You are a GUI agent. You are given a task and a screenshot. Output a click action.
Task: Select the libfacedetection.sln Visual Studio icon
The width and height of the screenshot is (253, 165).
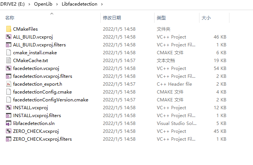(9, 123)
